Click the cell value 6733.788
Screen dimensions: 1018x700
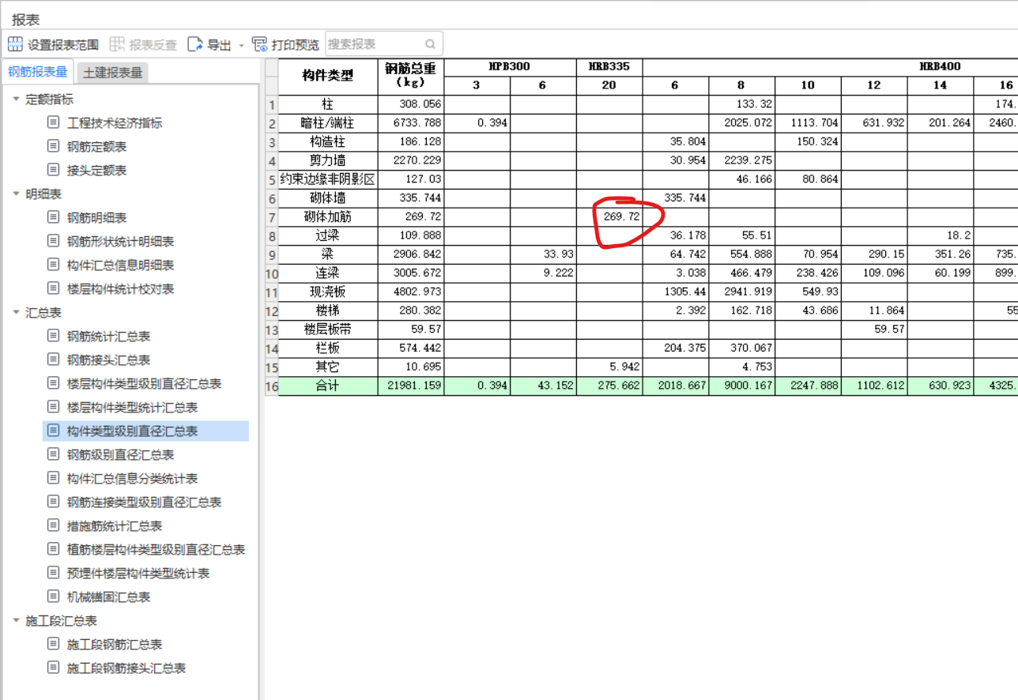point(411,123)
